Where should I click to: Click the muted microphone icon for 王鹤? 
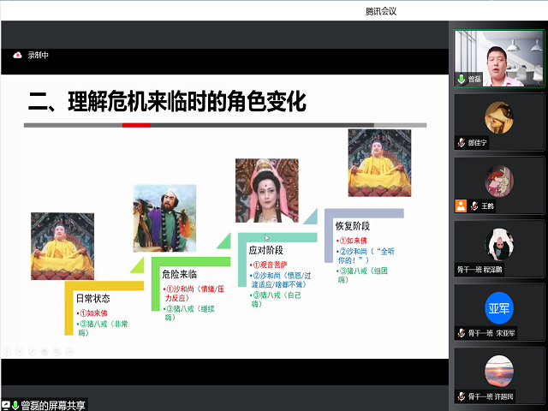[474, 205]
